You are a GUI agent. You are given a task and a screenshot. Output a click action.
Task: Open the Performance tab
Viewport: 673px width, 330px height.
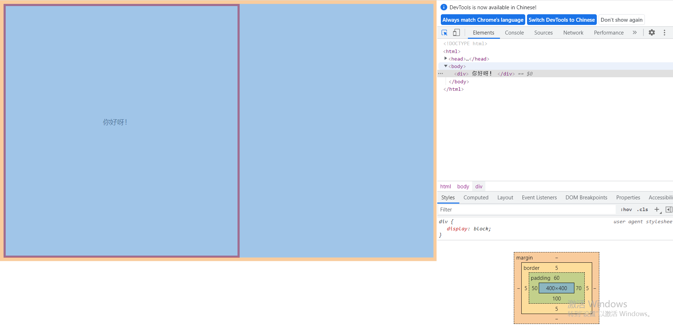pyautogui.click(x=609, y=33)
